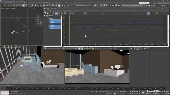This screenshot has width=170, height=95.
Task: Open the Selection Filter dropdown
Action: 19,5
